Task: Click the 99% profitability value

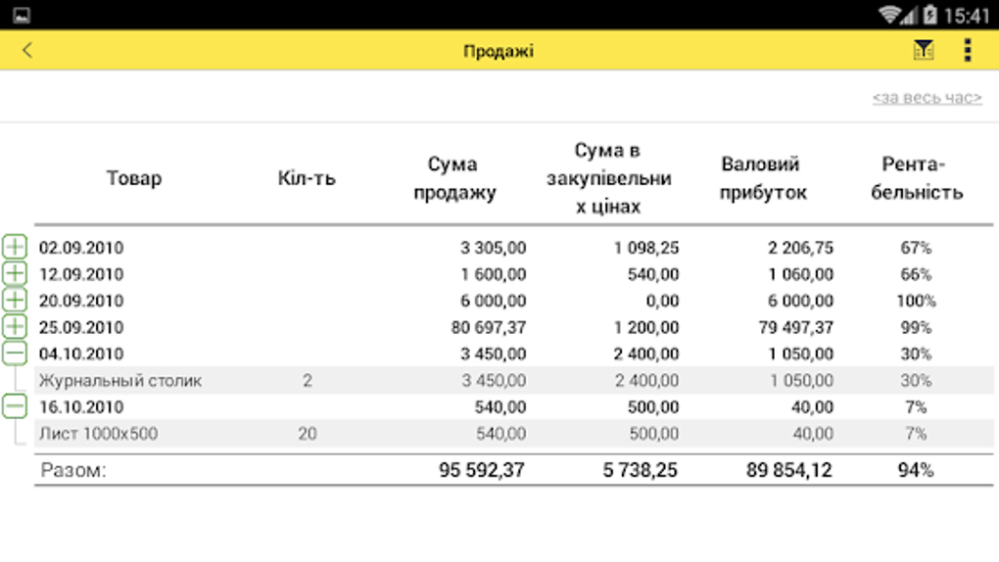Action: tap(916, 328)
